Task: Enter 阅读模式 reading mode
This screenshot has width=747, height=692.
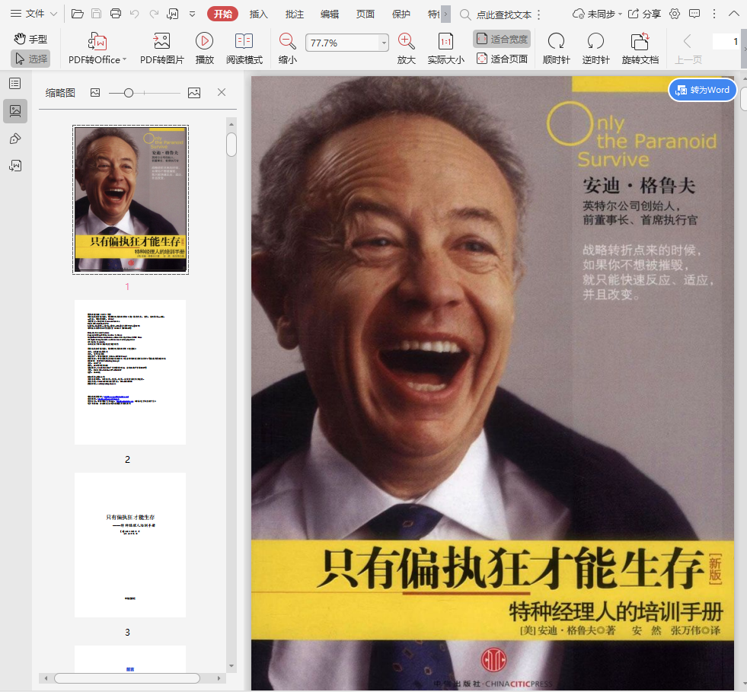Action: (244, 42)
